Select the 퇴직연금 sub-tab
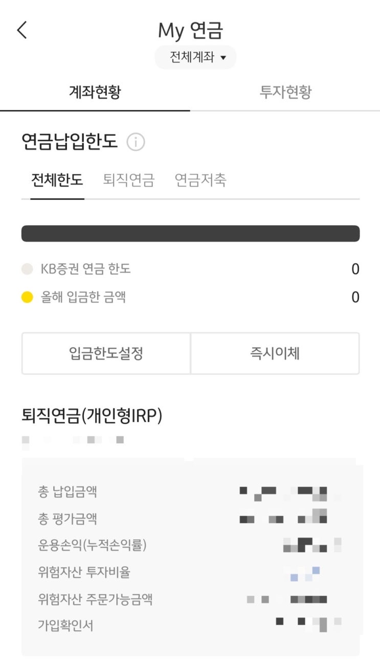 pos(128,180)
